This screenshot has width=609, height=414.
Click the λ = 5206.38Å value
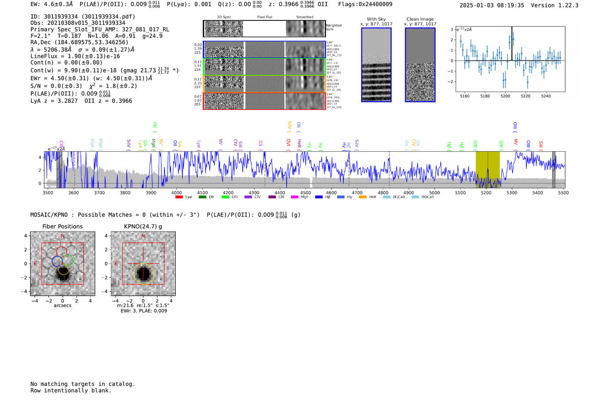[x=51, y=50]
